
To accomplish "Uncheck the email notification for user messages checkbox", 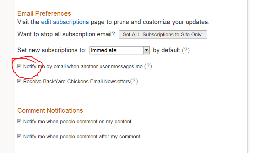I will click(x=19, y=66).
